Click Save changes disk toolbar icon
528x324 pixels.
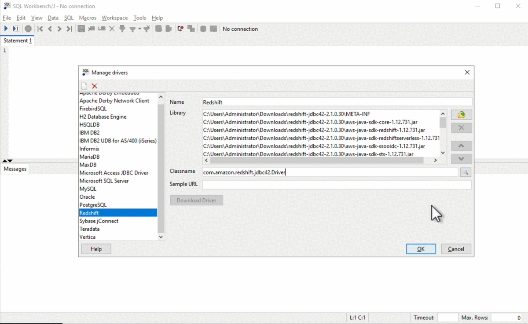pos(81,29)
